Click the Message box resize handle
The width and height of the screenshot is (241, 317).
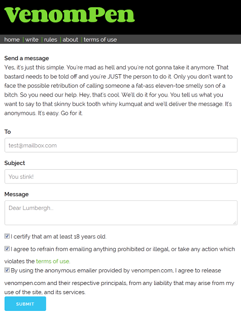click(x=235, y=223)
